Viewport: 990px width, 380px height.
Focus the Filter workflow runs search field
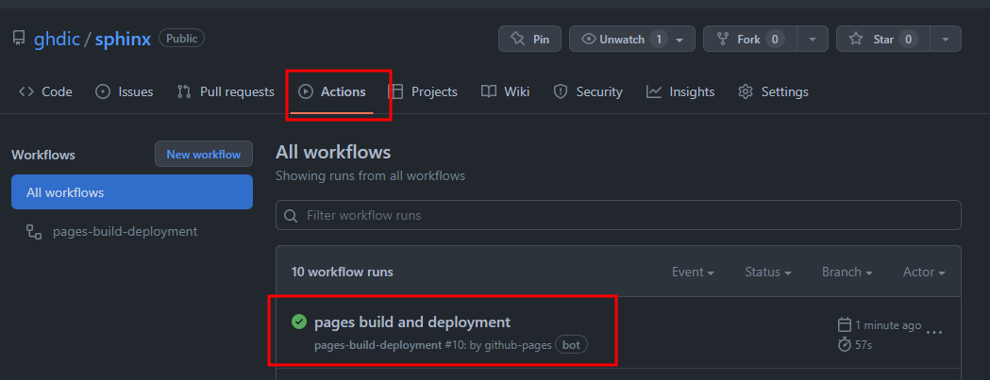click(x=618, y=215)
